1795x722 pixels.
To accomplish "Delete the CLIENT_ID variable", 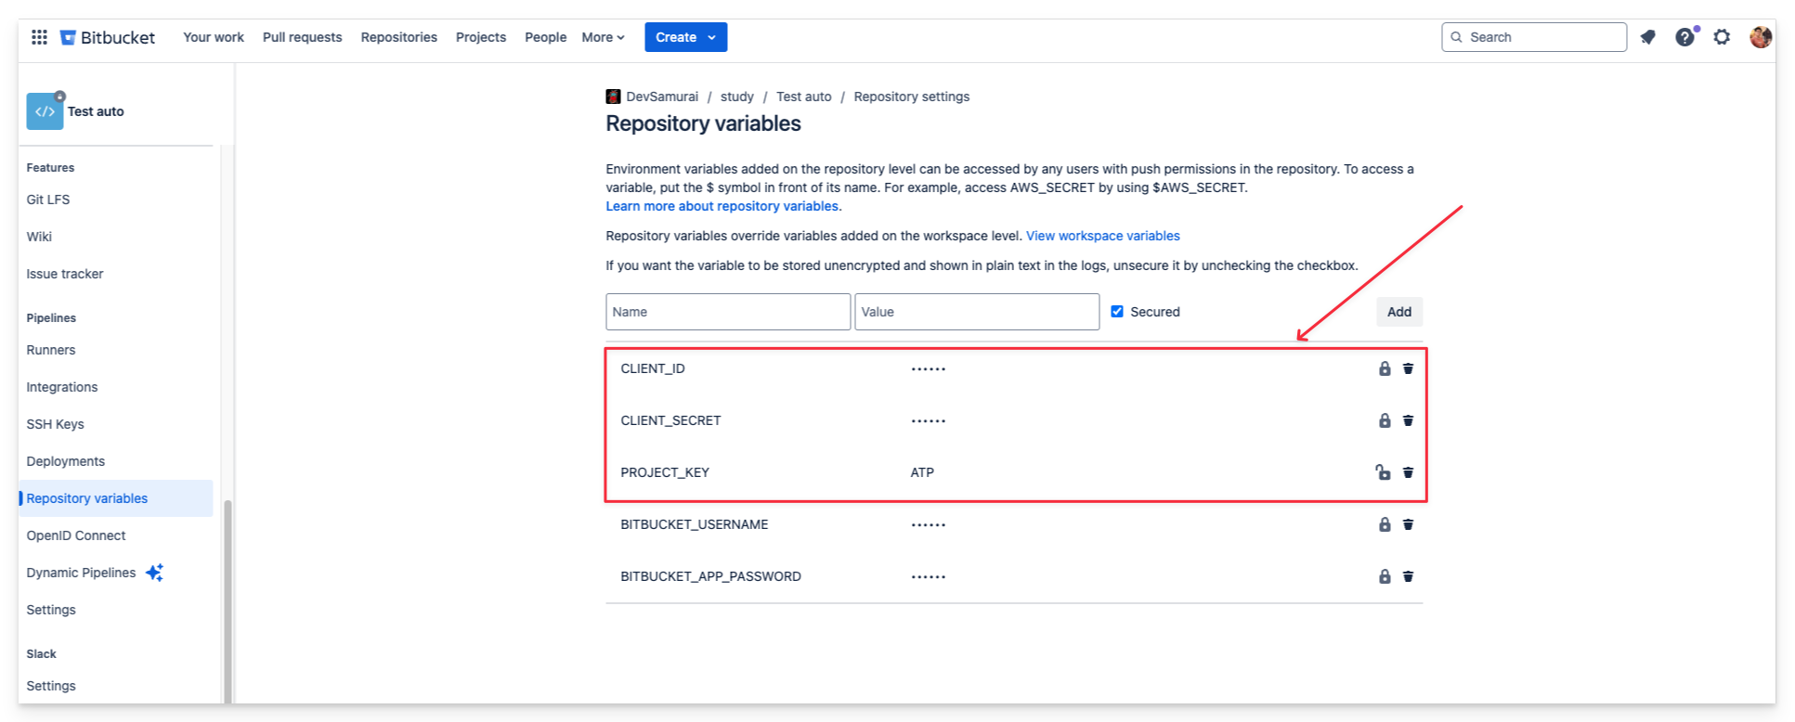I will (x=1408, y=368).
